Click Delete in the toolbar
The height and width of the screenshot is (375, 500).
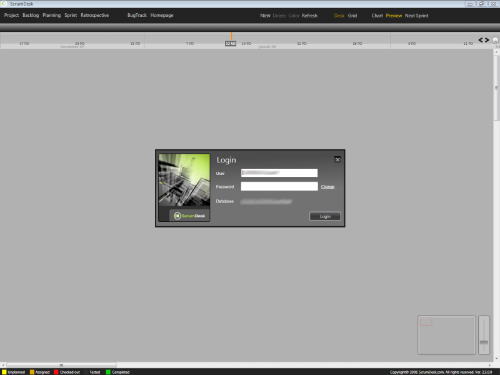[279, 16]
